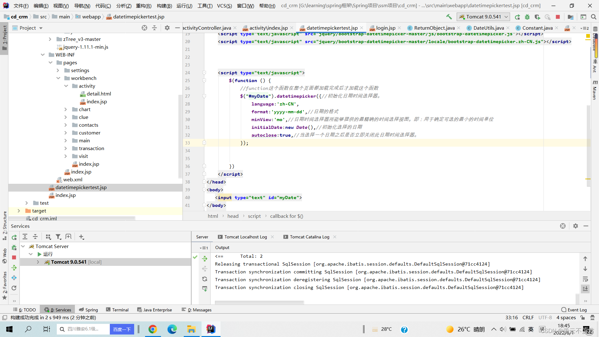This screenshot has width=599, height=337.
Task: Click locate-in-project target icon
Action: [x=144, y=28]
